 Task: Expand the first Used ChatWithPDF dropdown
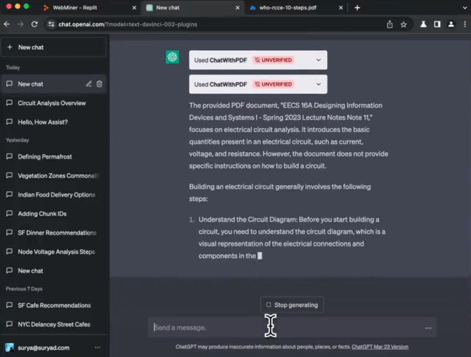pos(319,60)
